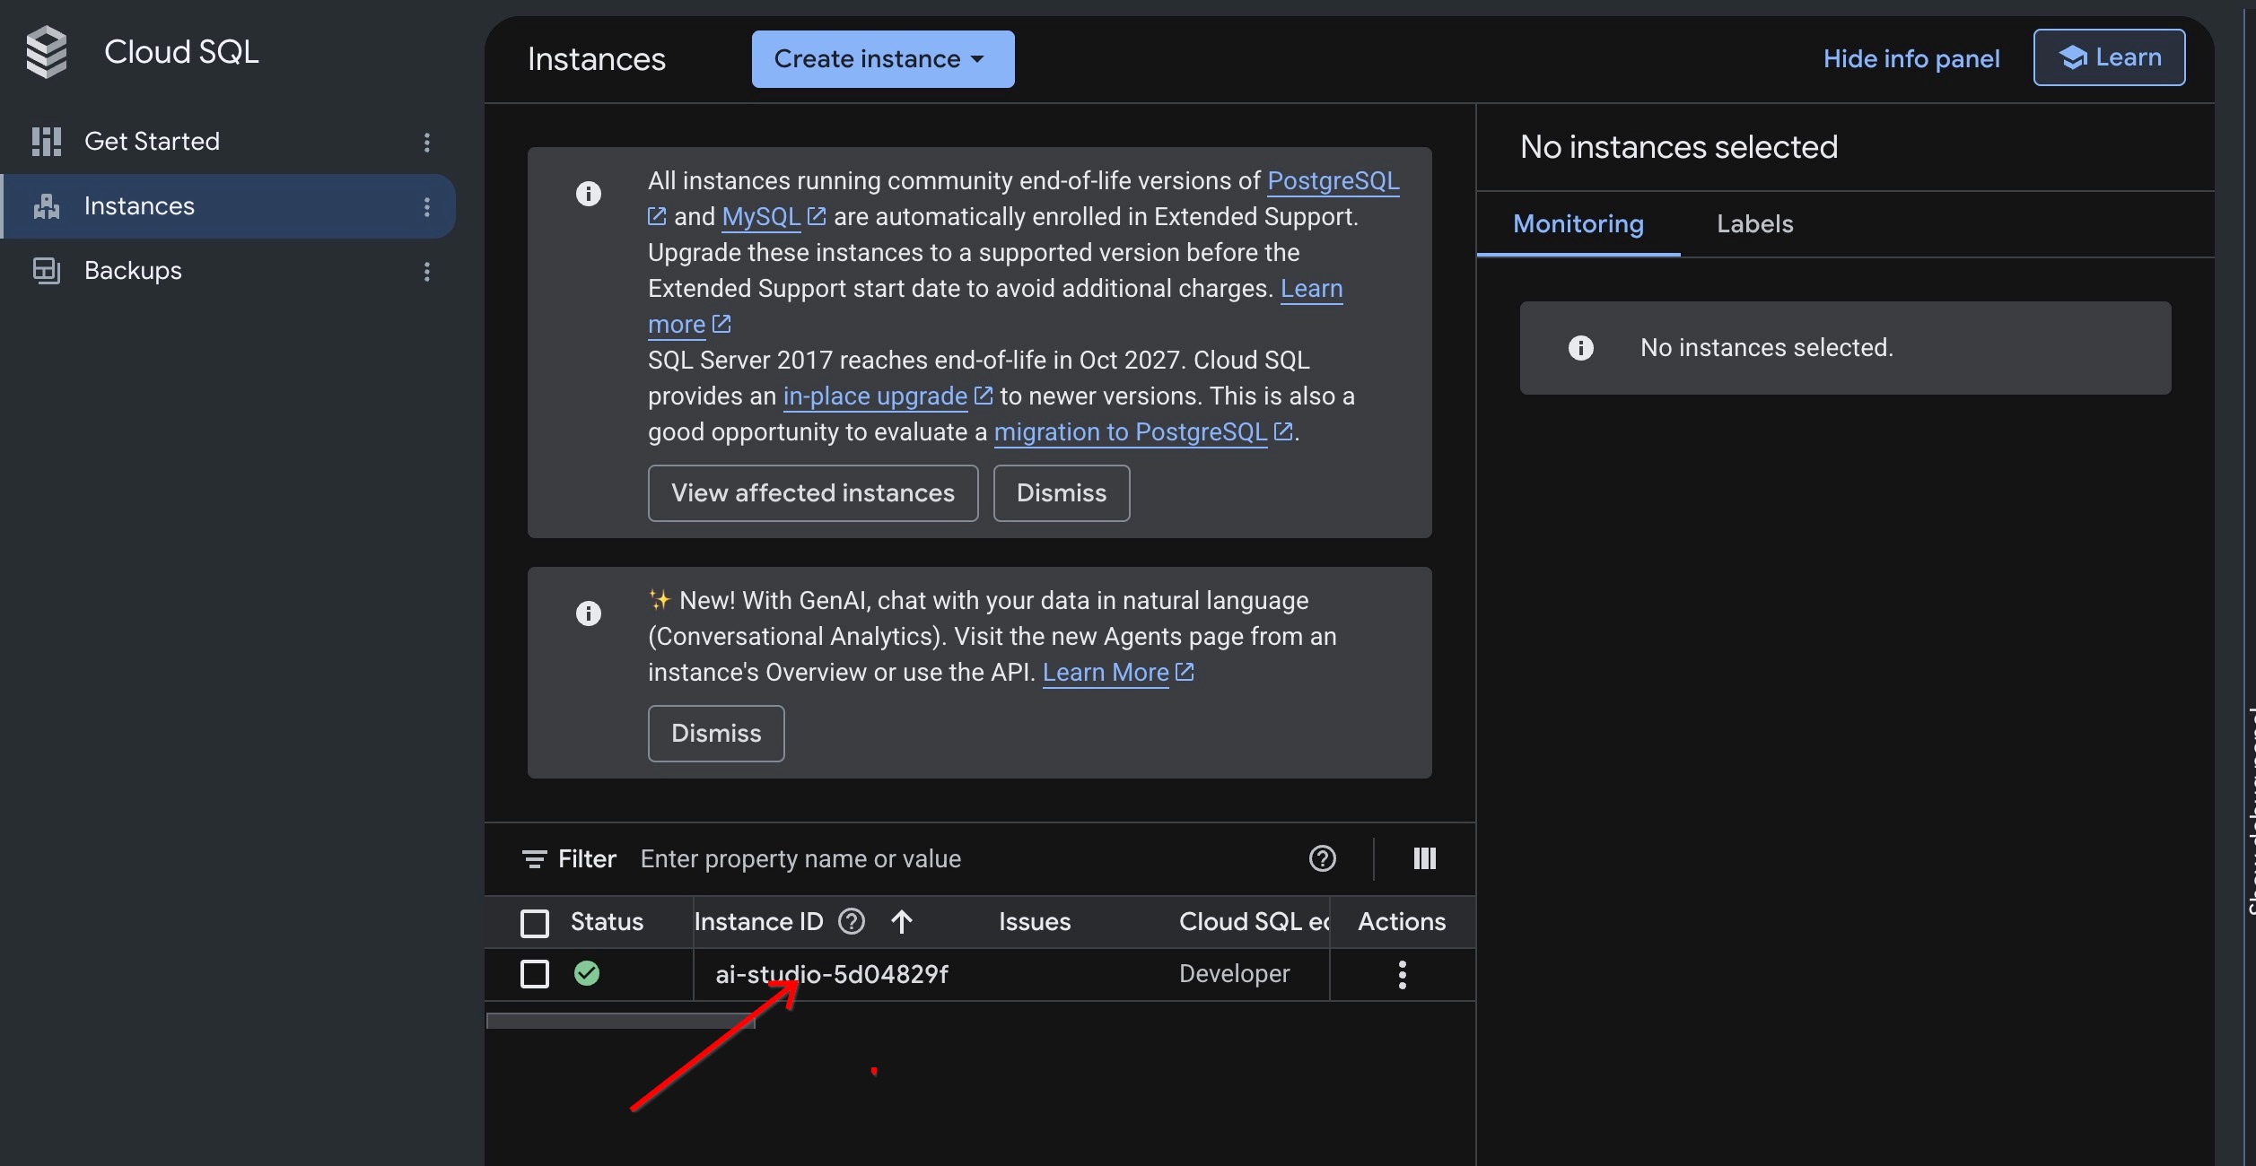The image size is (2256, 1166).
Task: Open the in-place upgrade link
Action: pos(875,396)
